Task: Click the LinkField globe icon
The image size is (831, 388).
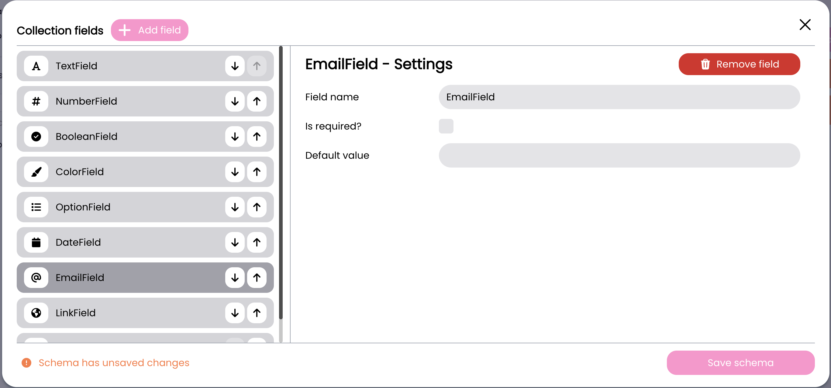Action: 36,313
